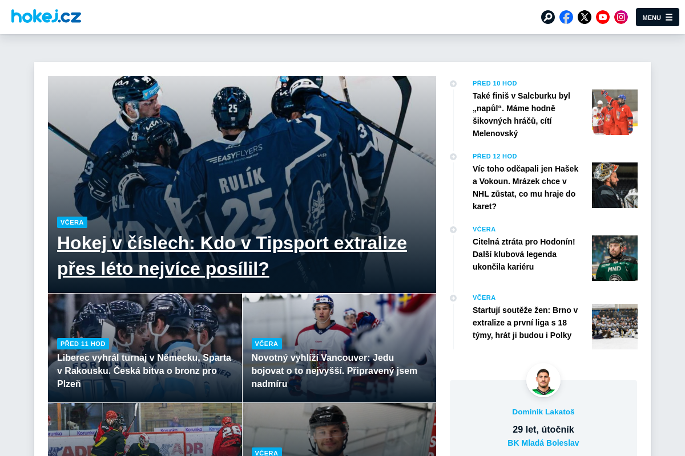The image size is (685, 456).
Task: Click timeline dot beside Startují soutěže žen
Action: point(453,298)
